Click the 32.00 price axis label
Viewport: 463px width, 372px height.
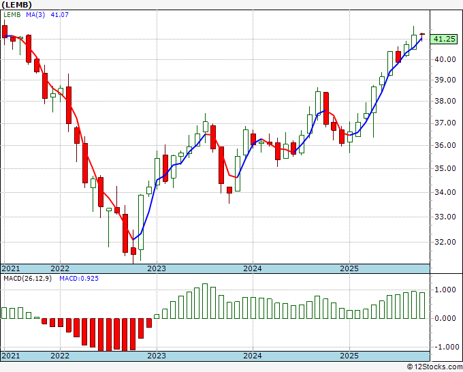[x=445, y=242]
